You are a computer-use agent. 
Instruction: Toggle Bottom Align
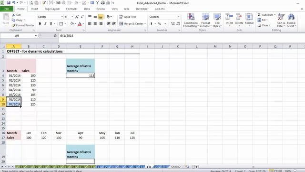tap(101, 17)
